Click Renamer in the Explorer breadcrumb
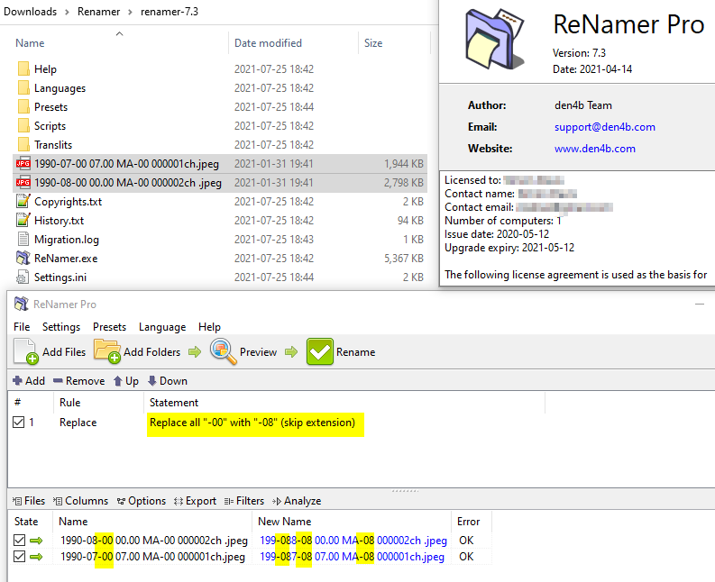This screenshot has height=582, width=715. 98,12
